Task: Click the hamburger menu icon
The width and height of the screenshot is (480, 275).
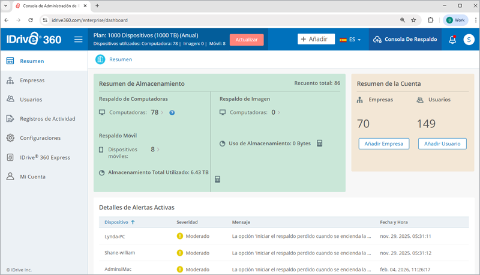Action: [78, 40]
